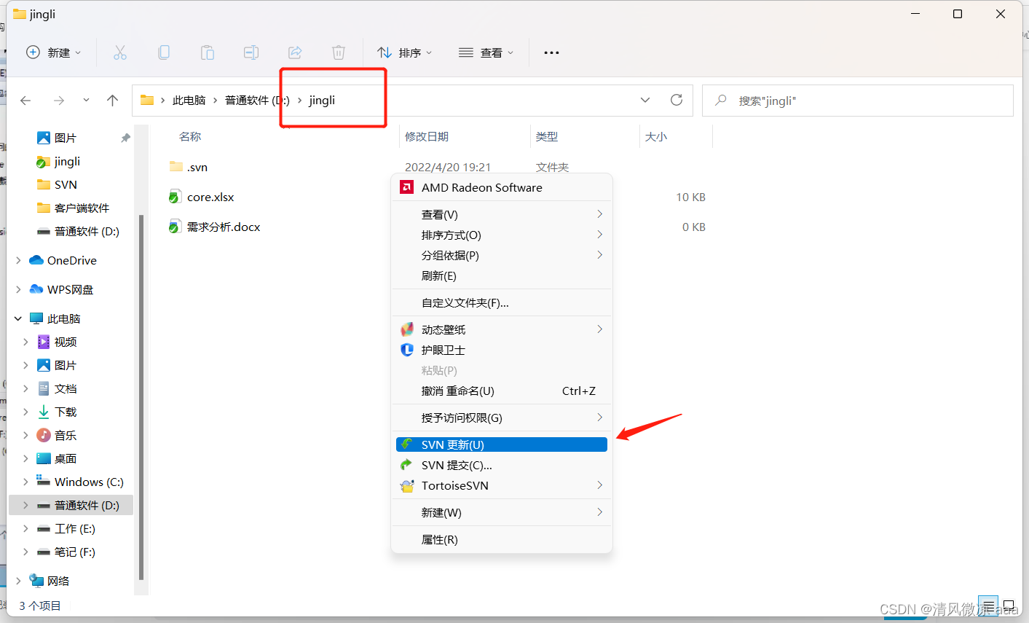This screenshot has height=623, width=1029.
Task: Select 普通软件 (D:) under 此电脑
Action: coord(71,505)
